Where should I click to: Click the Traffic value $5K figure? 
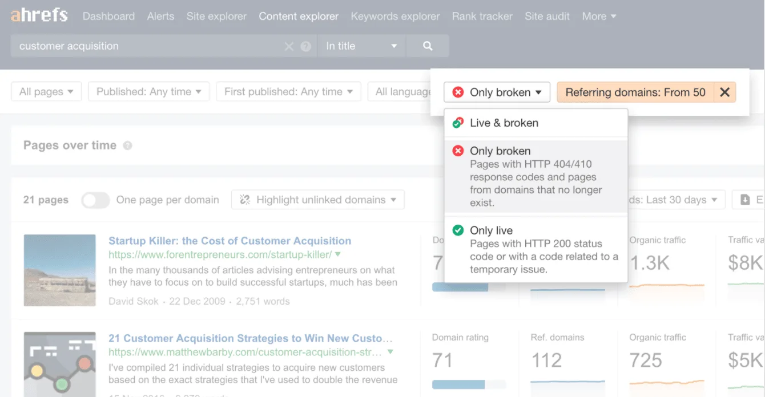(746, 360)
